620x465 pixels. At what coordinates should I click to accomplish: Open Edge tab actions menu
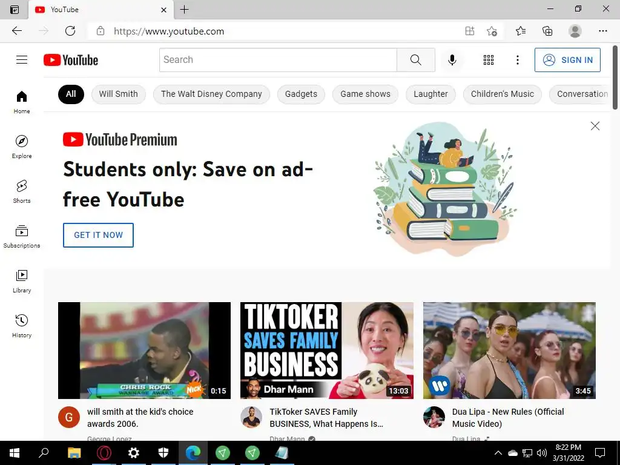tap(15, 10)
